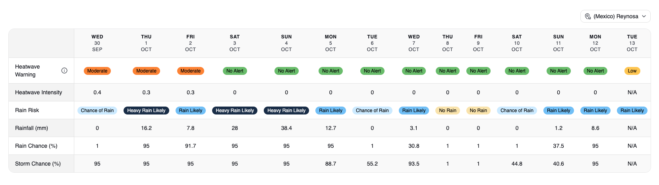Select the Storm Chance (%) row label

coord(38,164)
